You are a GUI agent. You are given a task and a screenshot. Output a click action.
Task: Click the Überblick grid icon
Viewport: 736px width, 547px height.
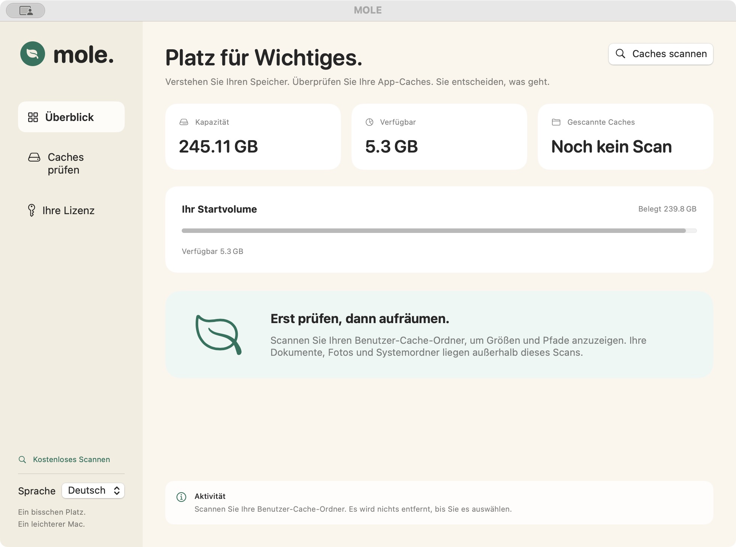coord(33,117)
